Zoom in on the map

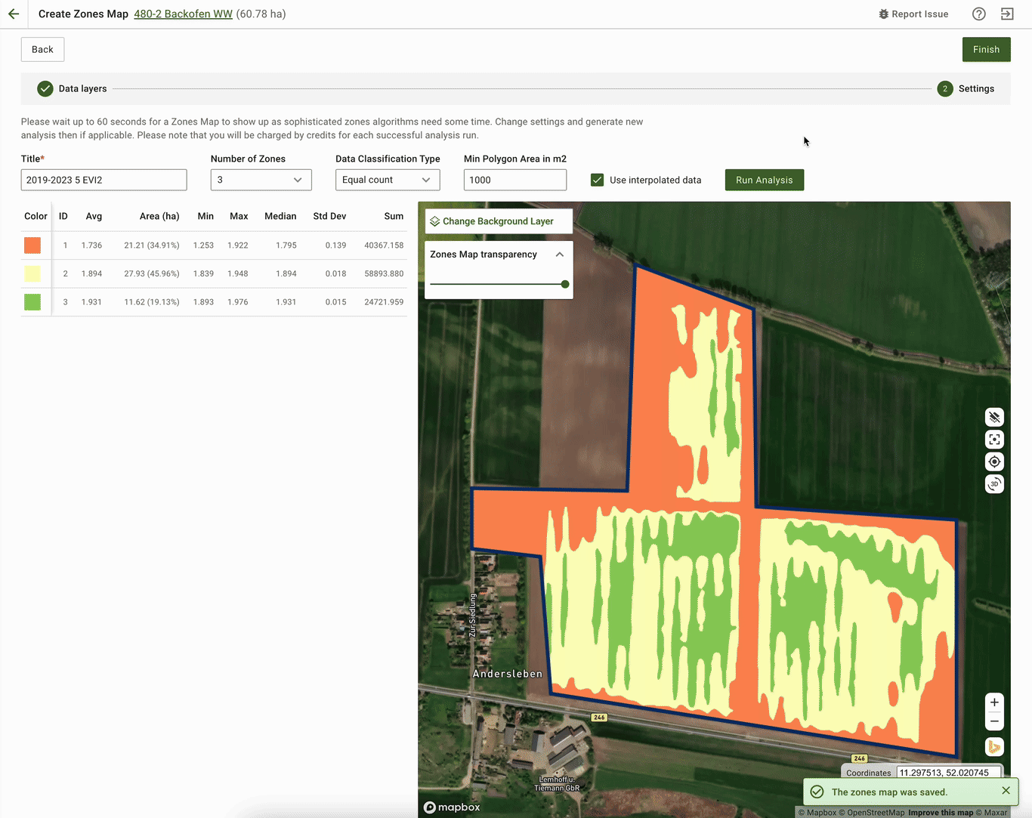[994, 702]
